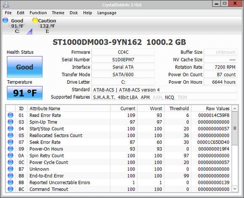The image size is (244, 198).
Task: Click the Command Timeout status orb
Action: (11, 189)
